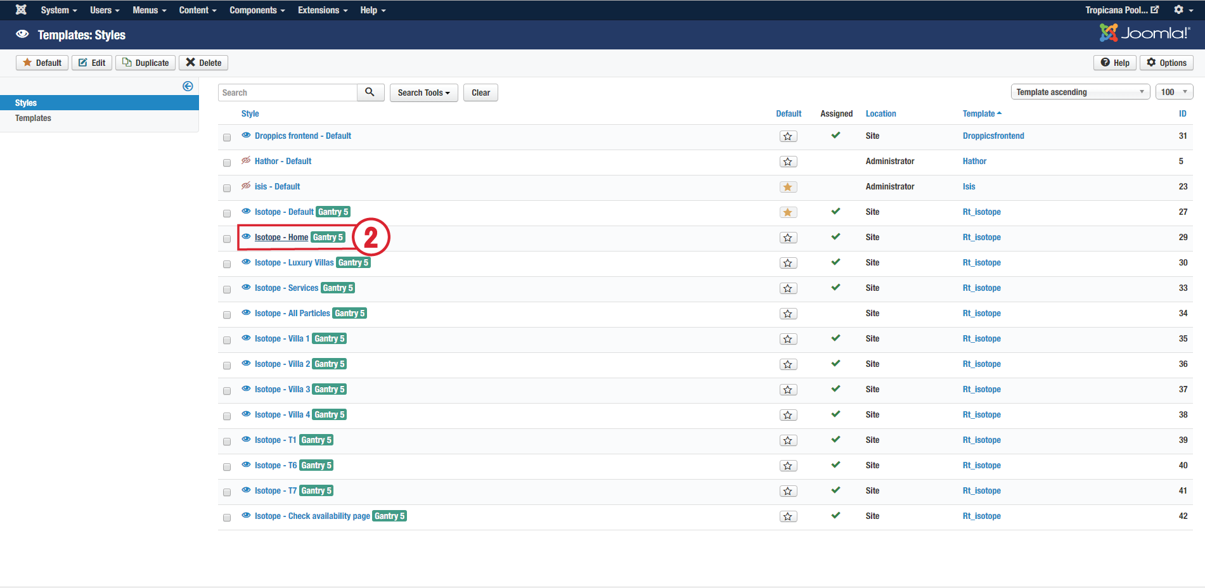Check the box for isis - Default

tap(227, 188)
